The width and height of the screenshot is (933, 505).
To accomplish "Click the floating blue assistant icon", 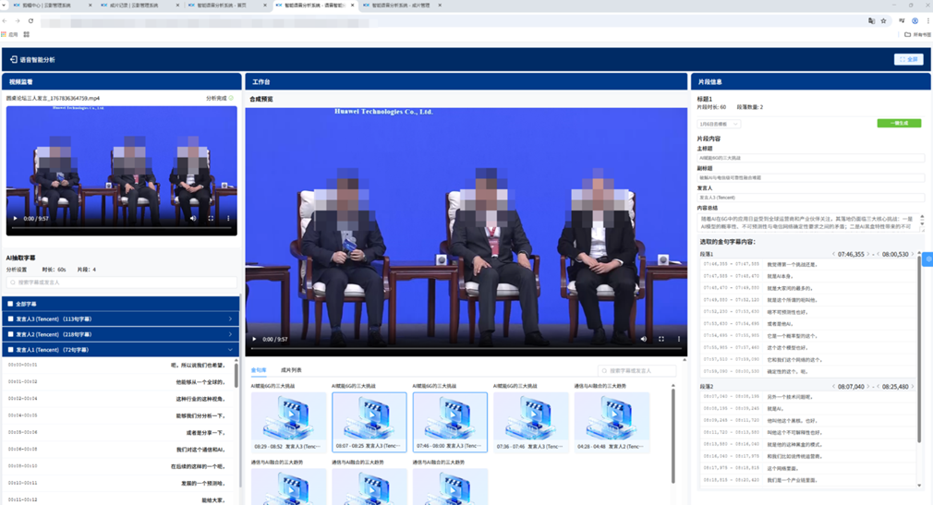I will point(928,259).
